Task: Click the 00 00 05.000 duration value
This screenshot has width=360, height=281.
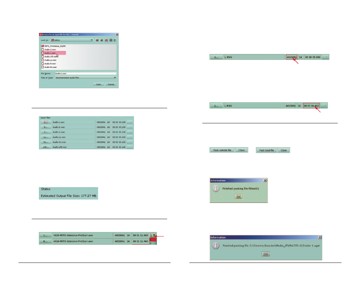Action: [x=313, y=57]
